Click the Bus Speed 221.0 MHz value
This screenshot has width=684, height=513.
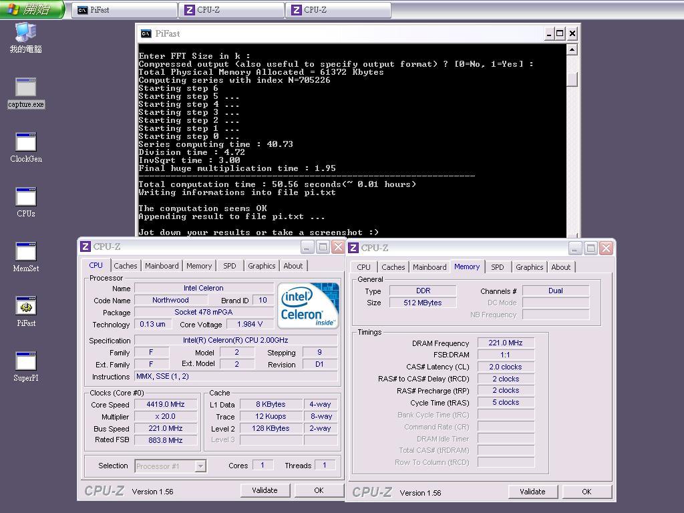click(166, 428)
